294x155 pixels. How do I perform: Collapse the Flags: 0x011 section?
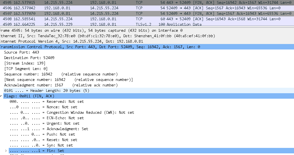(x=2, y=96)
